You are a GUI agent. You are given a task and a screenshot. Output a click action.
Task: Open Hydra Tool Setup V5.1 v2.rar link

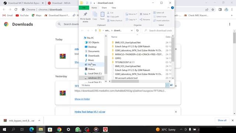pos(90,112)
